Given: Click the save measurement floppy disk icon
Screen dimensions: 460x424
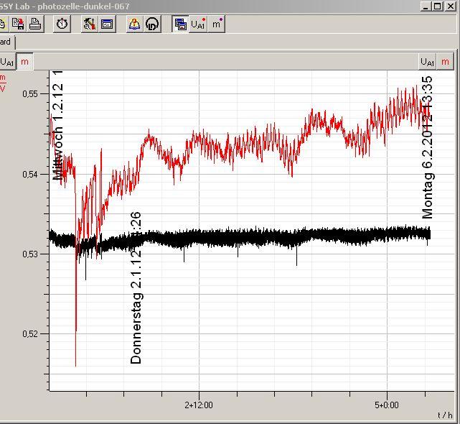Looking at the screenshot, I should point(18,24).
